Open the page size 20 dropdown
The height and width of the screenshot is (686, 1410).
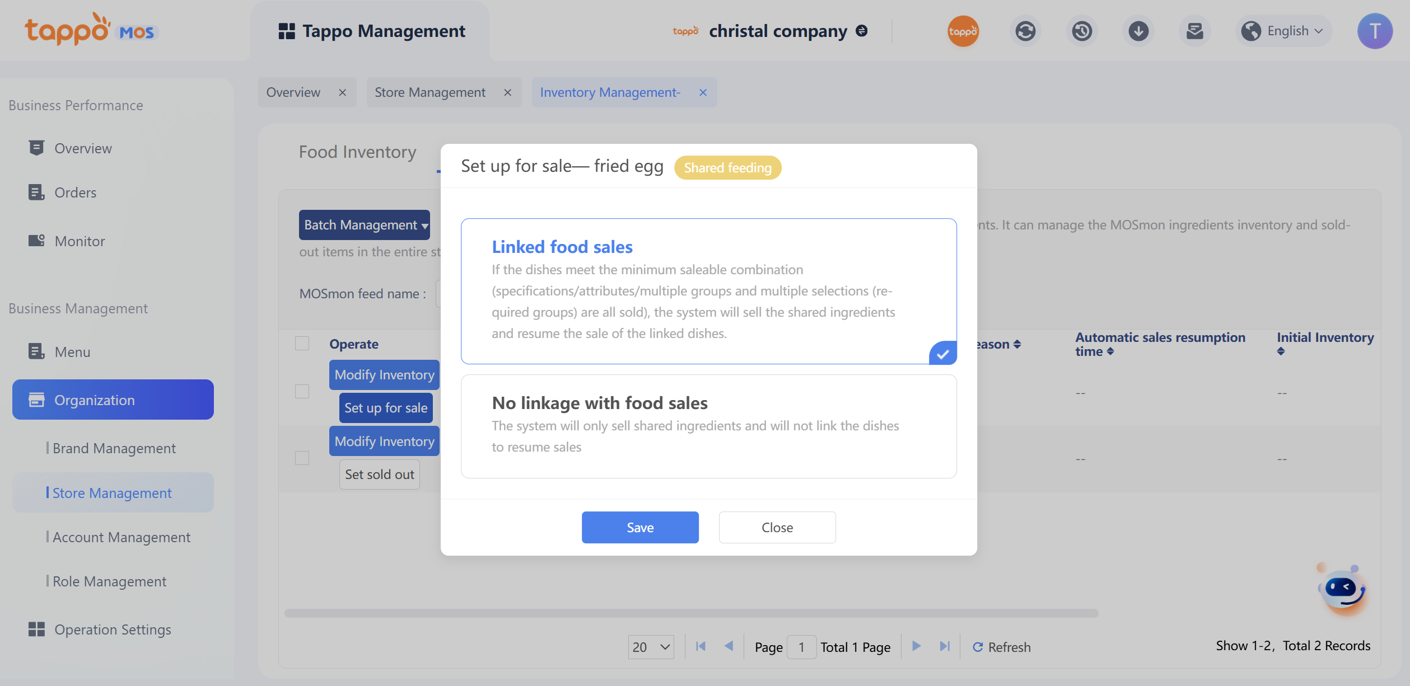coord(651,647)
